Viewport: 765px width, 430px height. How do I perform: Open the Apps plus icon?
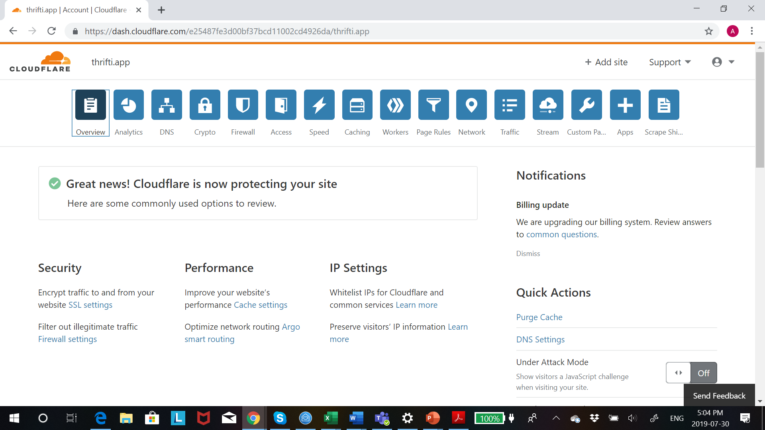625,105
